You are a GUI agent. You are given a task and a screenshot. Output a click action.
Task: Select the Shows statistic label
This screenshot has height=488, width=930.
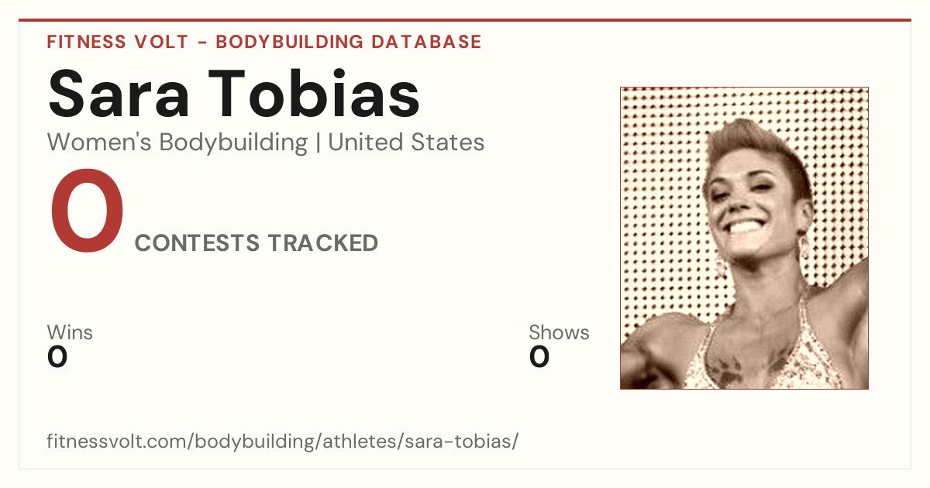coord(559,333)
